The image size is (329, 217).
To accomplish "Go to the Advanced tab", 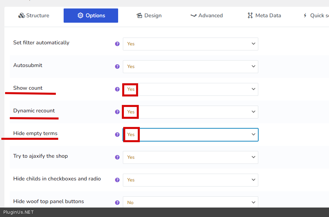I will coord(206,16).
